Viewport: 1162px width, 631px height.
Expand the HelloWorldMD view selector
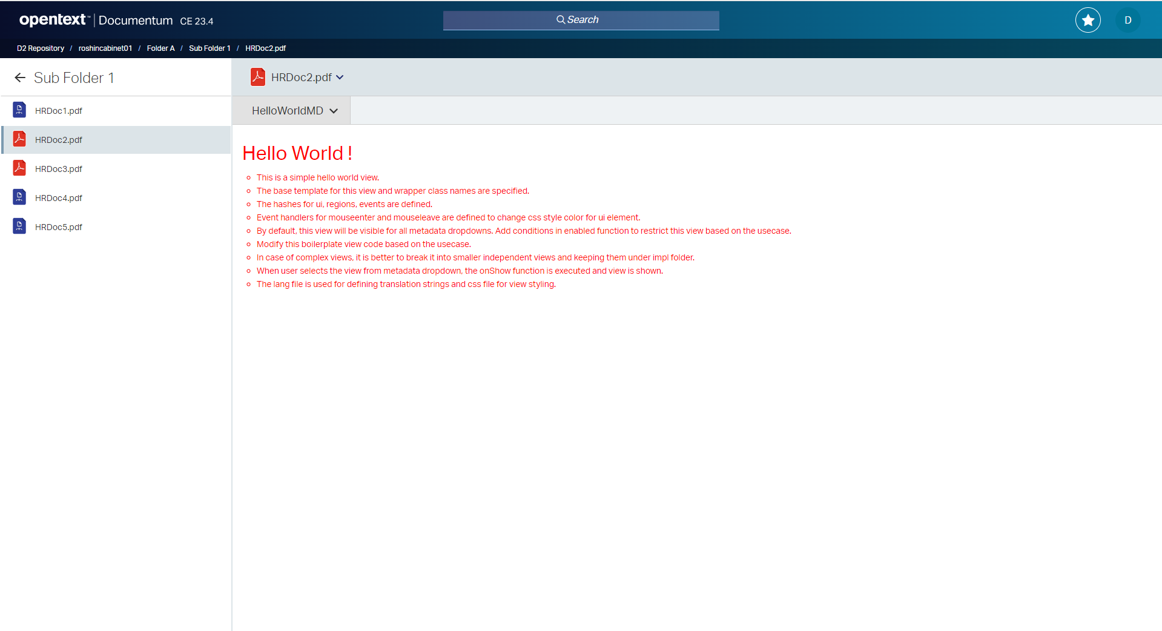coord(335,111)
